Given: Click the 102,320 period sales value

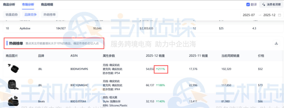Looking at the screenshot, I should click(x=226, y=69).
